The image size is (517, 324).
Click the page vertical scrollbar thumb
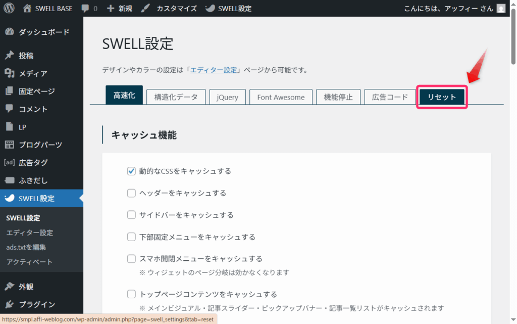click(513, 36)
